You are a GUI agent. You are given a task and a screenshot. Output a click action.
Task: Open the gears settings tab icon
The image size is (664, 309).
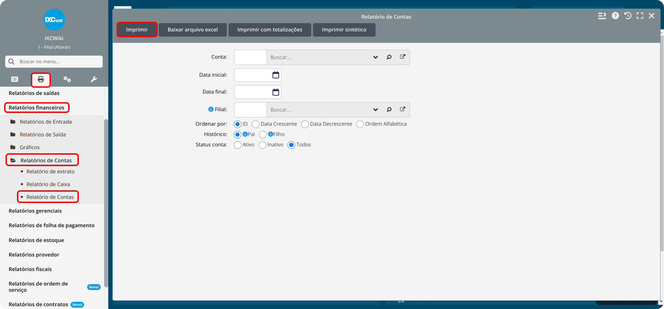pos(67,79)
